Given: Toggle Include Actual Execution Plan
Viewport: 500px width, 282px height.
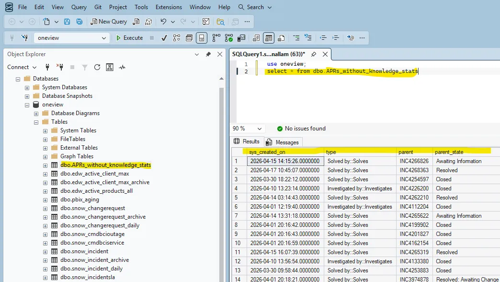Looking at the screenshot, I should tap(216, 38).
